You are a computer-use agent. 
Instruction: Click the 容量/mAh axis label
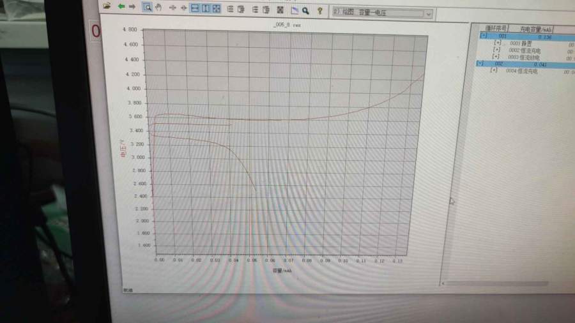click(x=282, y=271)
